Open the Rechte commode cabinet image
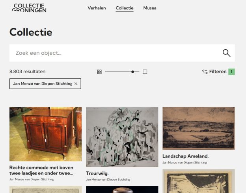 tap(45, 134)
